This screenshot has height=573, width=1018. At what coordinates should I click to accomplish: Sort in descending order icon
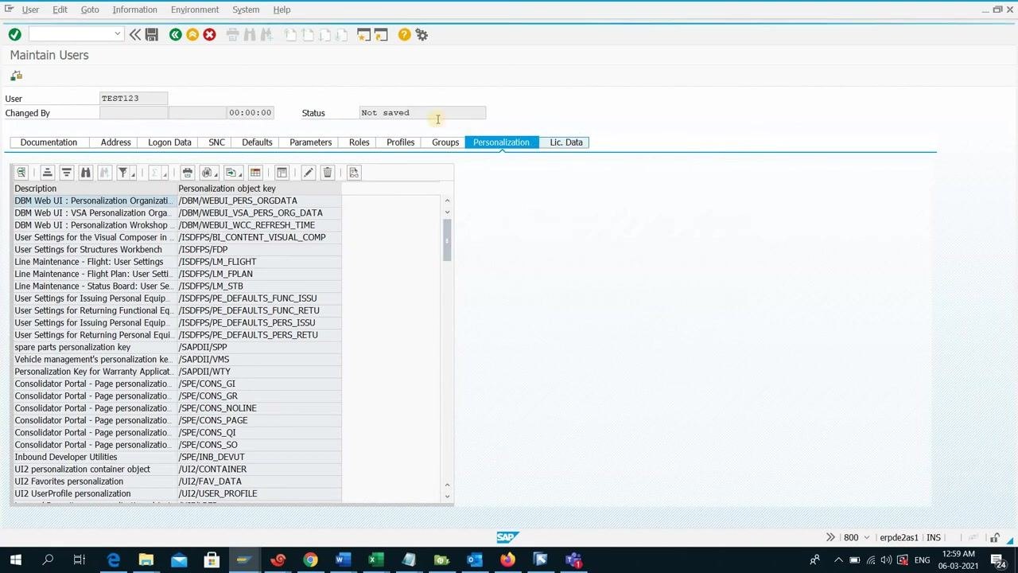tap(67, 173)
